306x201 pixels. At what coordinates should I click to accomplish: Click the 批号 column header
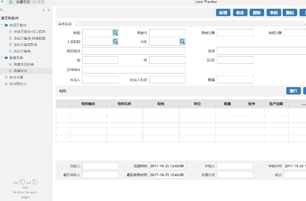[x=252, y=104]
